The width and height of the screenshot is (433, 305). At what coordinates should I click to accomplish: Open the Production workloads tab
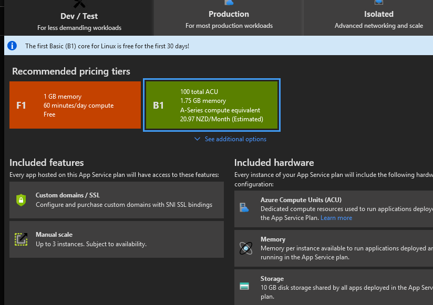pyautogui.click(x=229, y=18)
